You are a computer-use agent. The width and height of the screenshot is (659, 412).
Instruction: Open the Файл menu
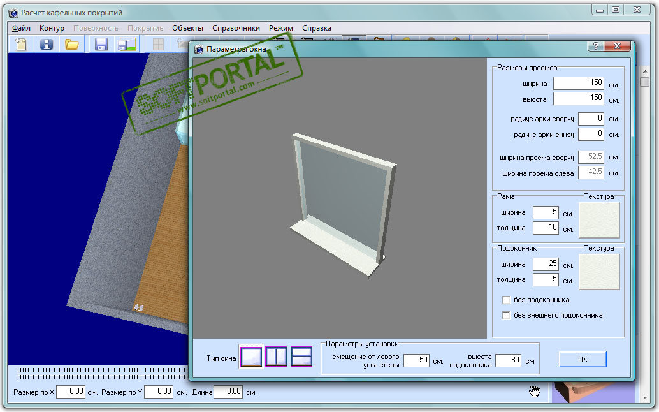coord(21,28)
